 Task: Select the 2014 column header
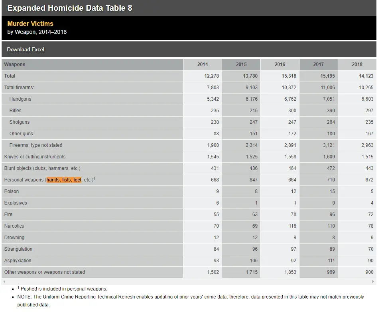click(x=203, y=64)
